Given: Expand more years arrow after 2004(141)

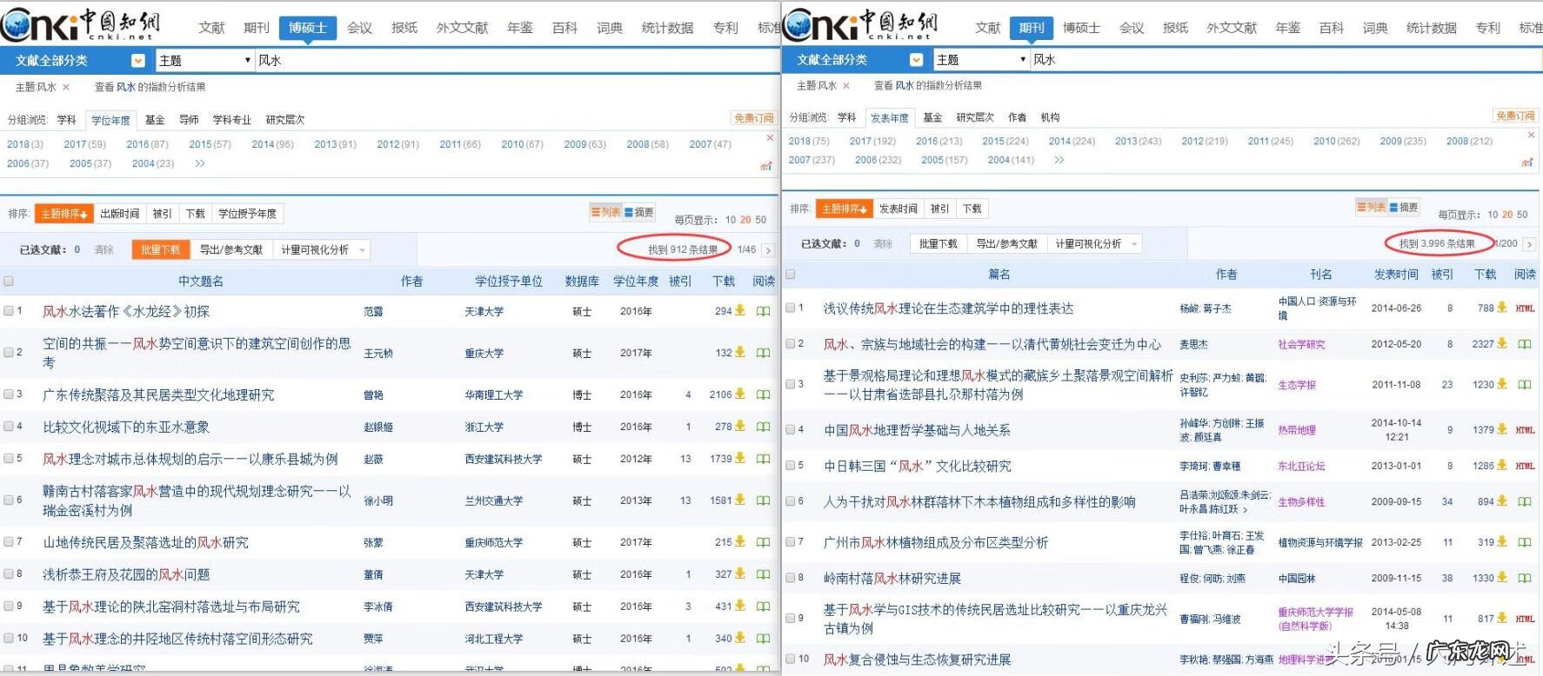Looking at the screenshot, I should tap(1059, 160).
